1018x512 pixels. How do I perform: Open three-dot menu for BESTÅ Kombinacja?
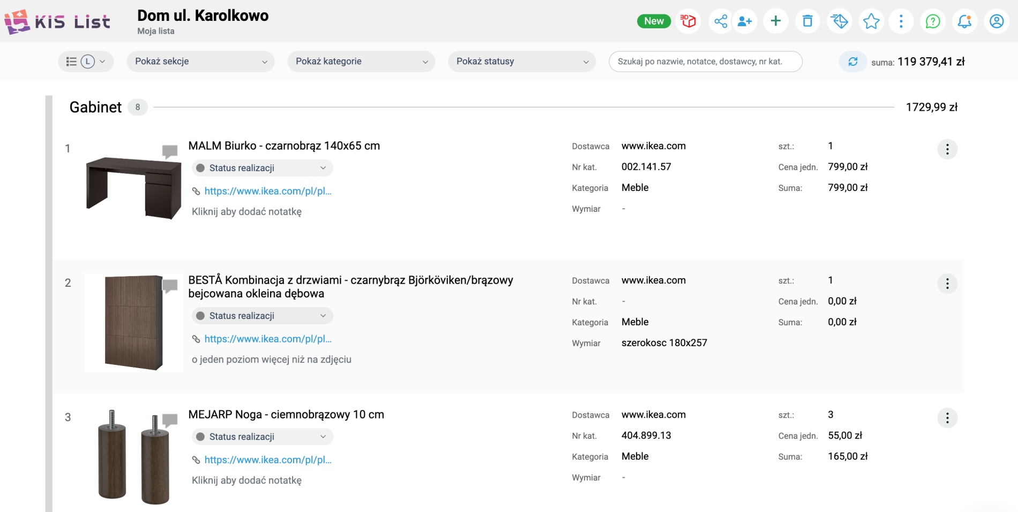pos(947,284)
